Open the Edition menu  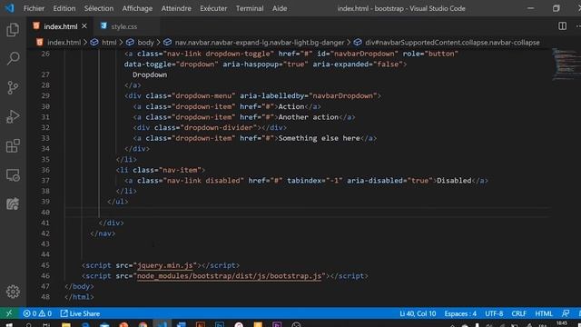pos(64,8)
